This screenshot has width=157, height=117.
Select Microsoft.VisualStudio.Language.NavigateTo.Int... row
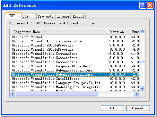pyautogui.click(x=75, y=83)
